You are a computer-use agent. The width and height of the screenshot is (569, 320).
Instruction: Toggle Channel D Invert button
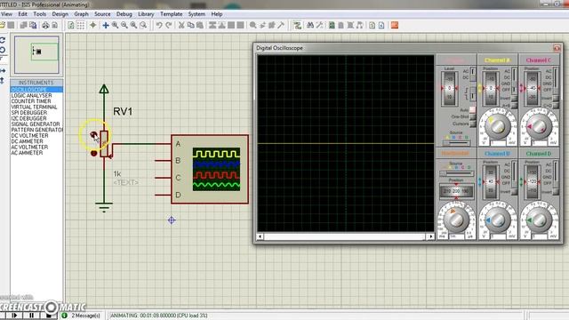point(556,191)
